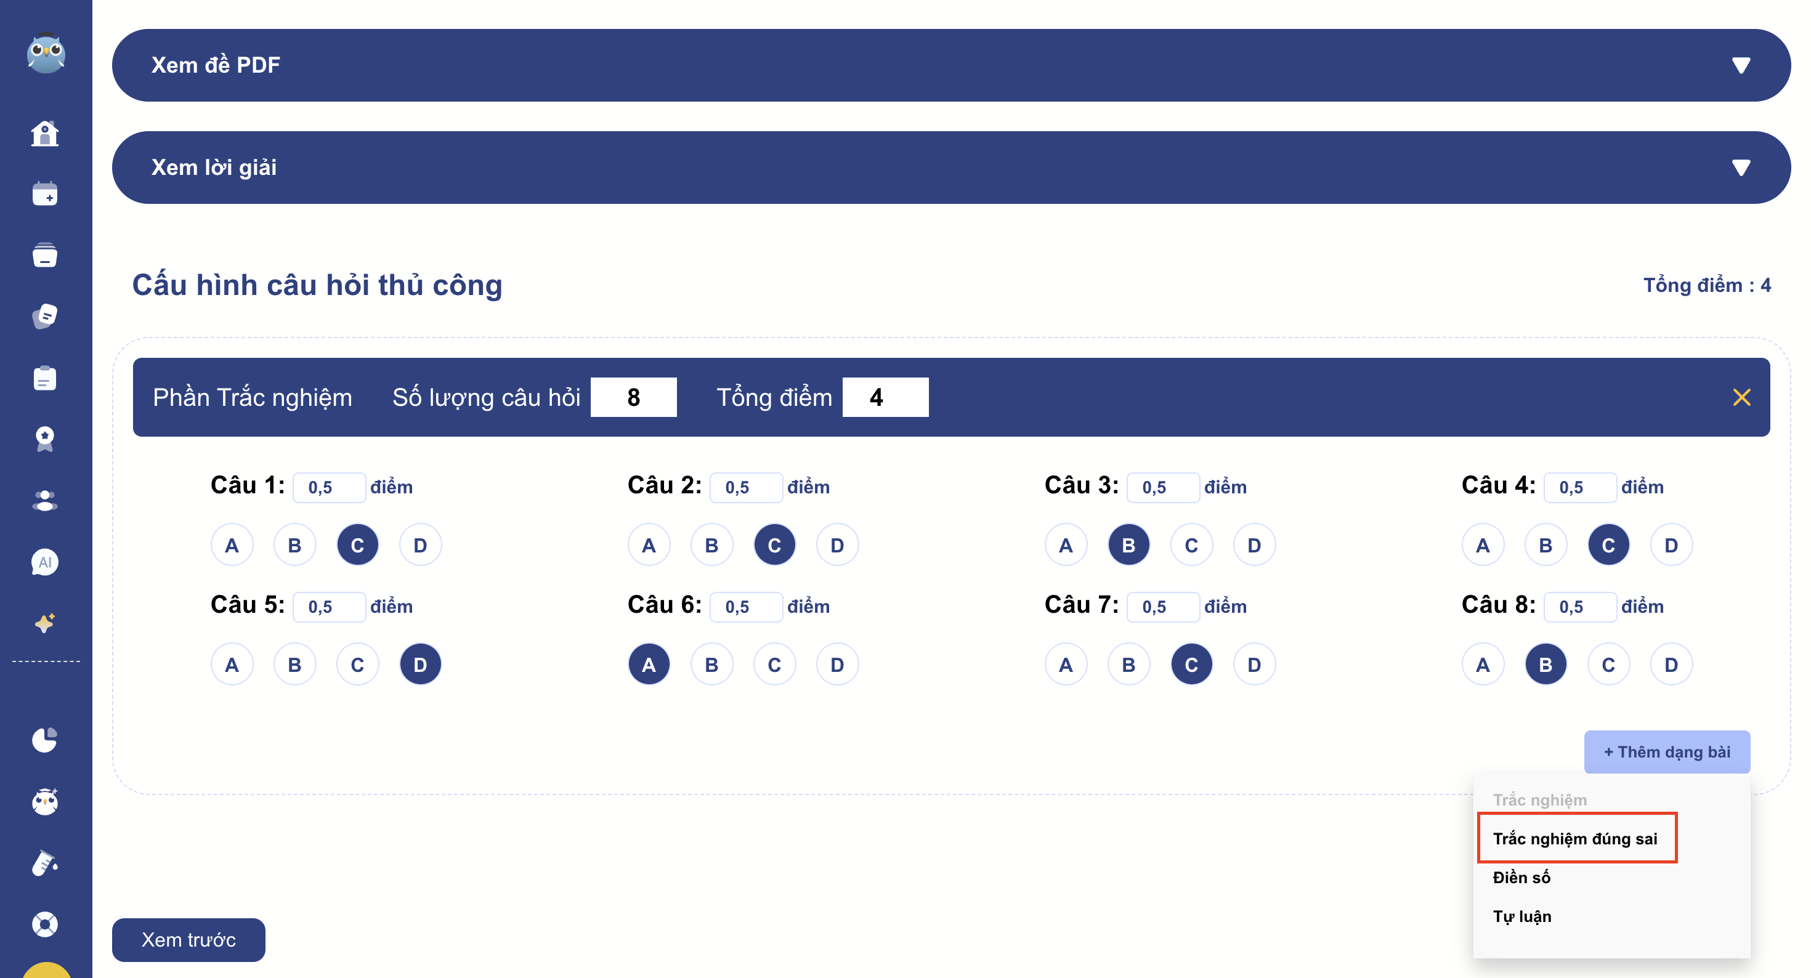Click the Số lượng câu hỏi field
The width and height of the screenshot is (1811, 978).
pos(633,397)
